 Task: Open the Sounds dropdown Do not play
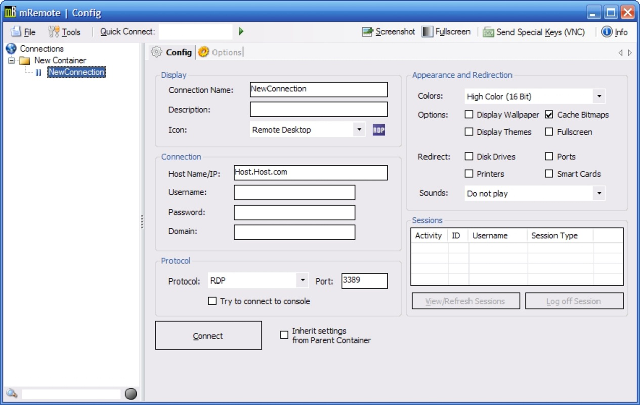(535, 193)
